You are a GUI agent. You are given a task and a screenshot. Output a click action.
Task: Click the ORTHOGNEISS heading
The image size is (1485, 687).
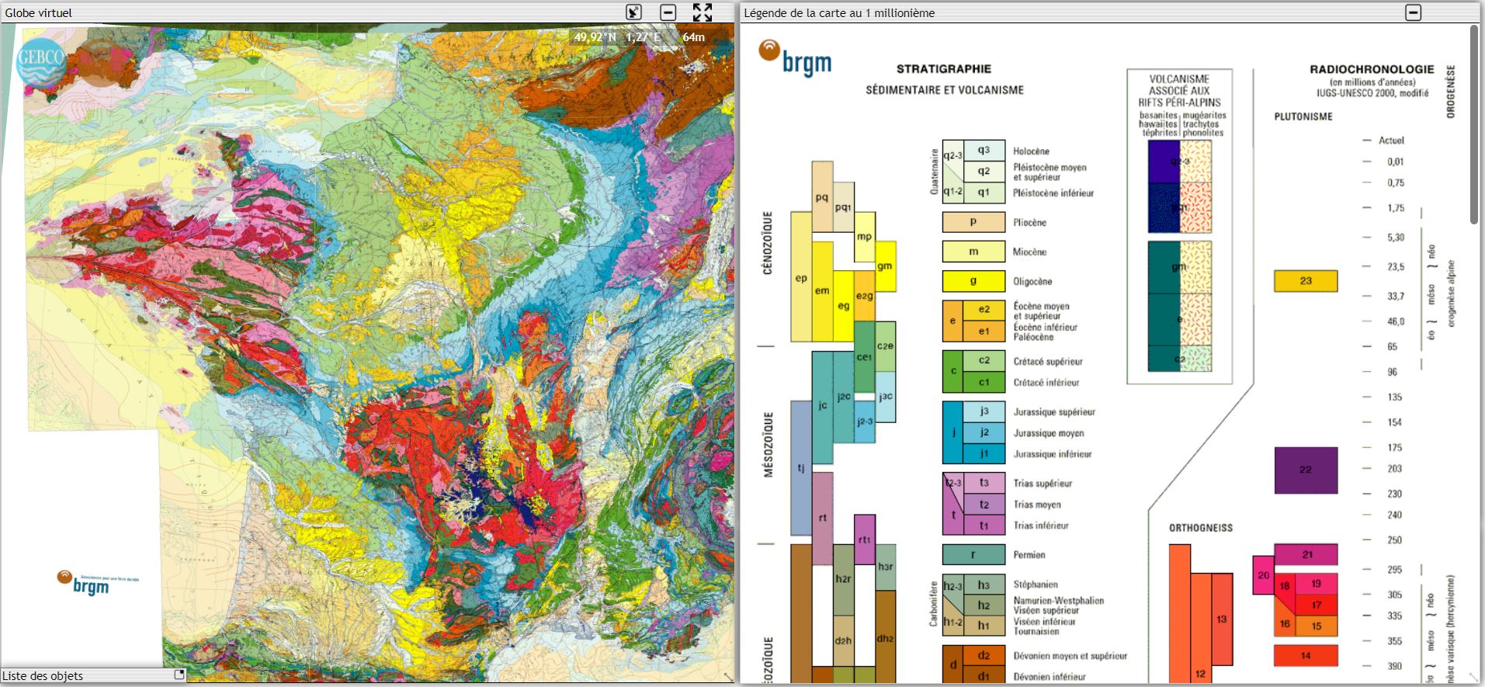pos(1201,528)
